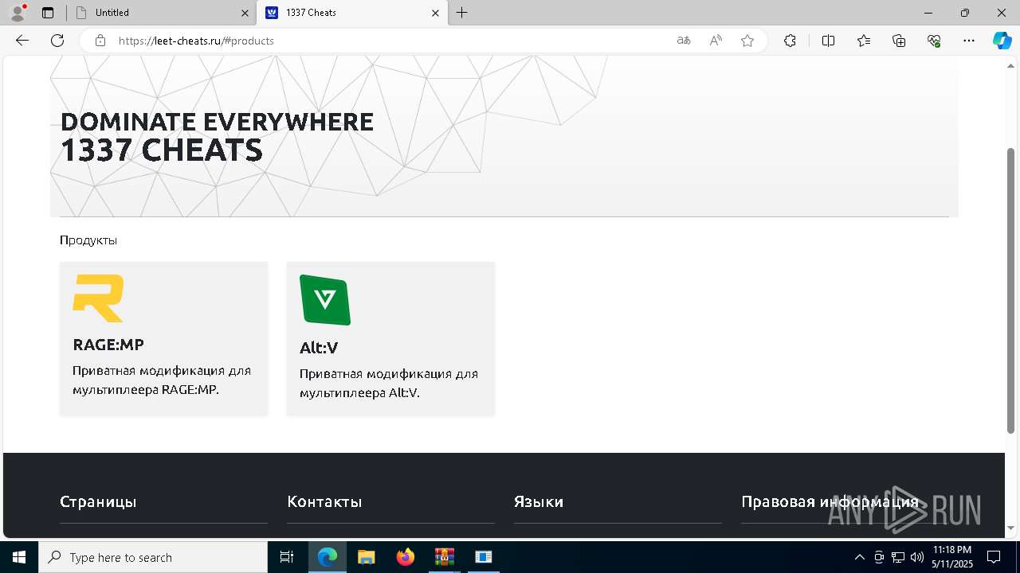Open the Windows Start menu
Screen dimensions: 1020x573
[19, 557]
